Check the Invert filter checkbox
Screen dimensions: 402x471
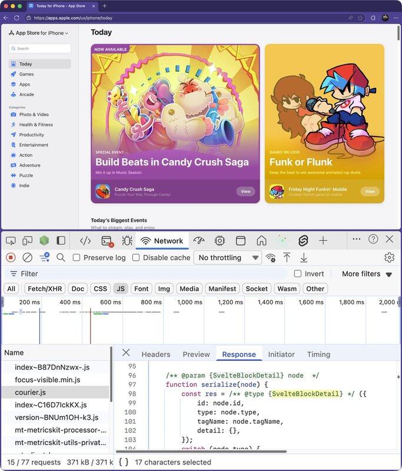298,274
